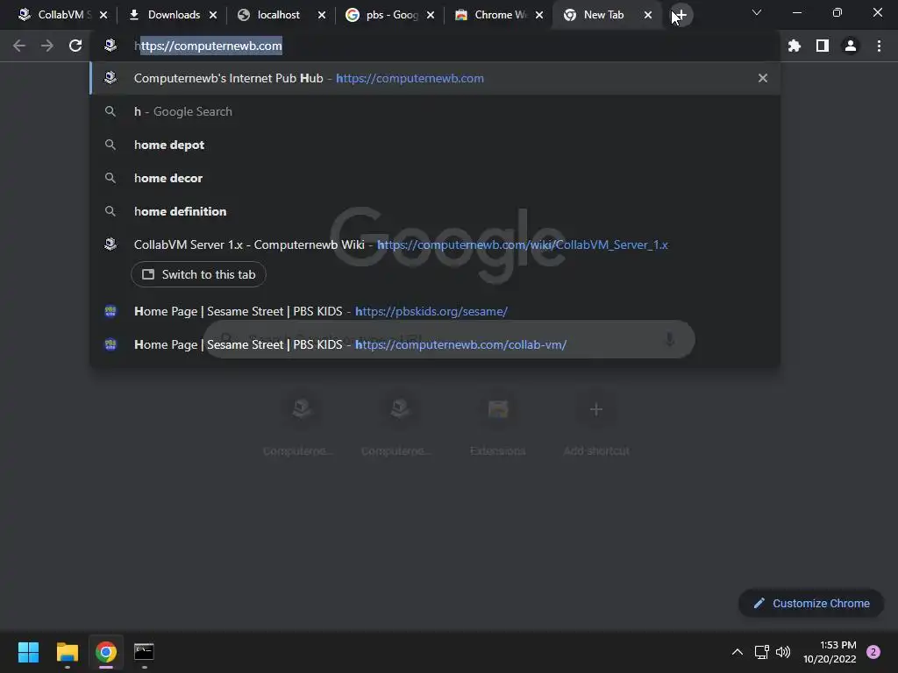Select CollabVM Server 1.x wiki suggestion
The height and width of the screenshot is (673, 898).
(x=435, y=244)
